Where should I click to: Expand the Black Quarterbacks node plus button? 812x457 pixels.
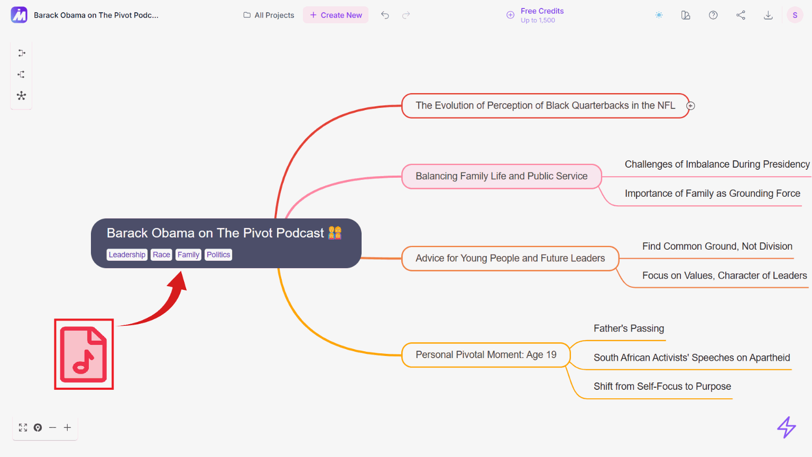(690, 106)
